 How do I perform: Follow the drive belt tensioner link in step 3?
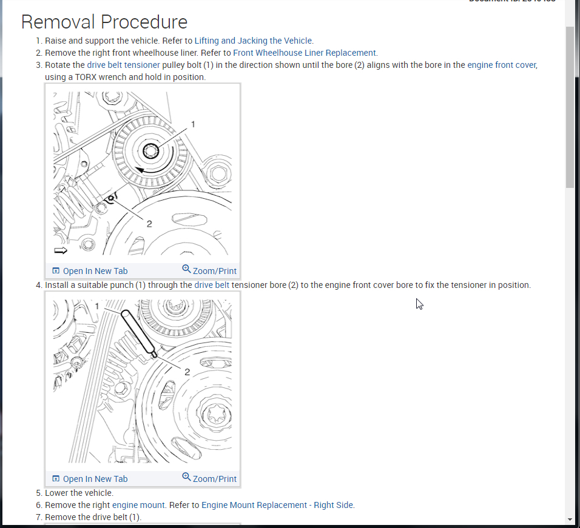coord(124,65)
